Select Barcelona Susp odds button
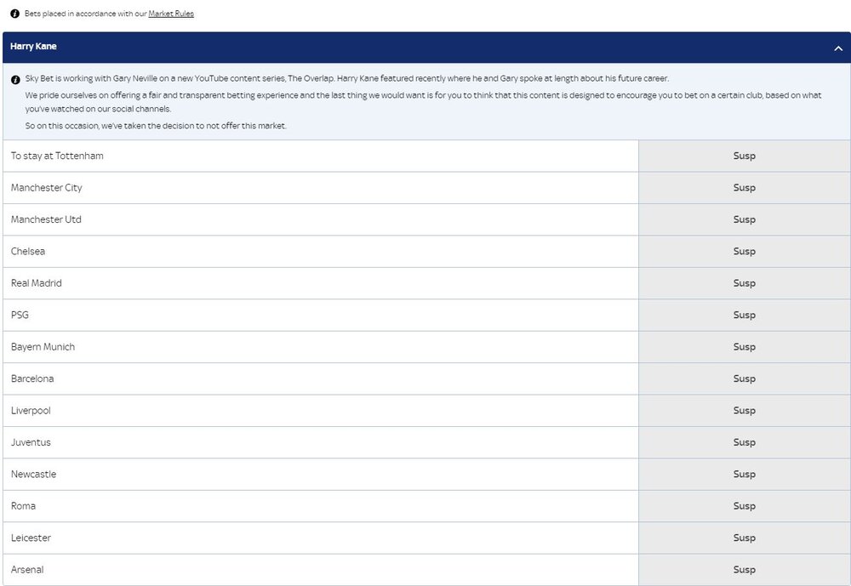The height and width of the screenshot is (586, 851). click(x=744, y=378)
